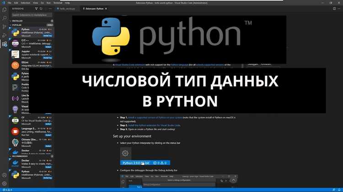
Task: Filter extensions using the funnel icon
Action: point(36,9)
